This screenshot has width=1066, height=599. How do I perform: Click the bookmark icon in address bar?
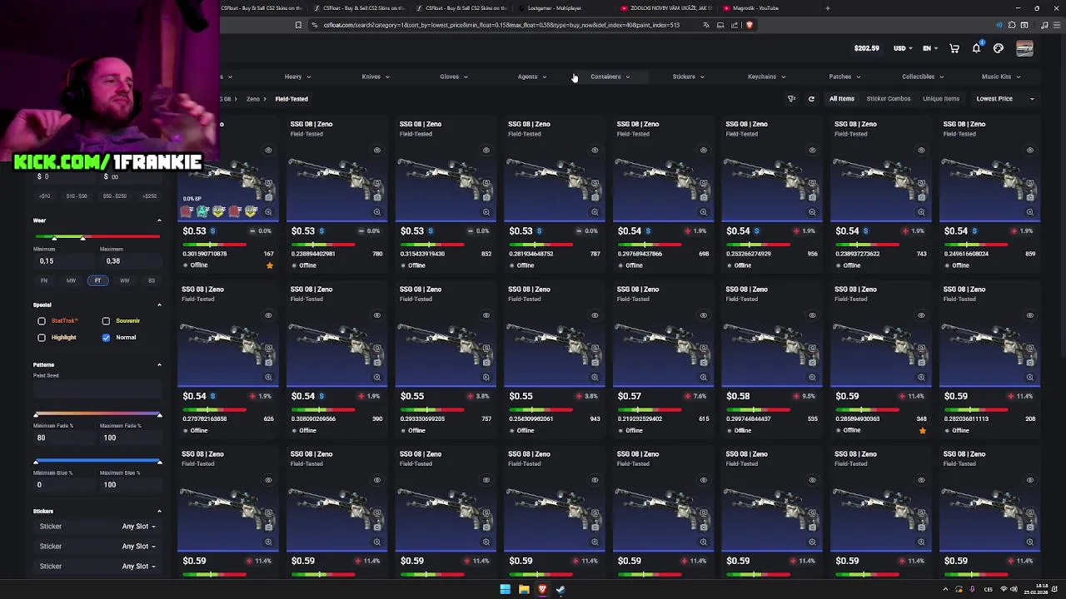[x=298, y=25]
